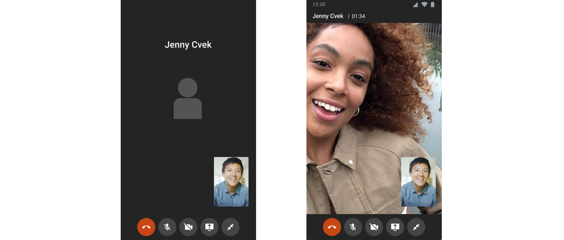This screenshot has width=564, height=240.
Task: Click the Wi-Fi icon in the status bar
Action: 425,5
